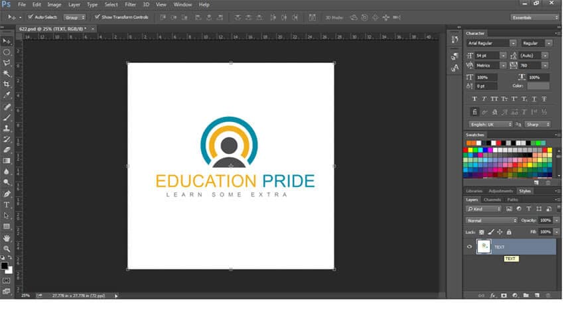
Task: Open the Metrics kerning dropdown
Action: (x=503, y=66)
